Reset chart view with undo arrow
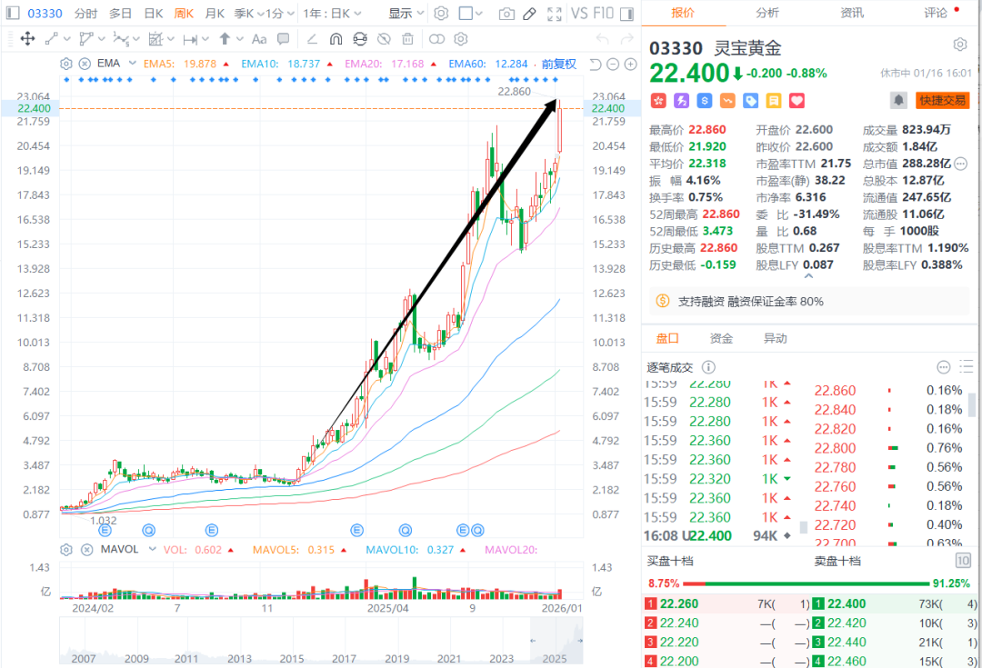Viewport: 982px width, 668px height. click(x=596, y=64)
